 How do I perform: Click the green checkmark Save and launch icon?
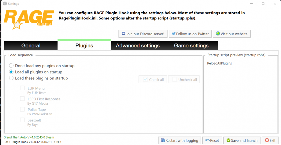228,141
